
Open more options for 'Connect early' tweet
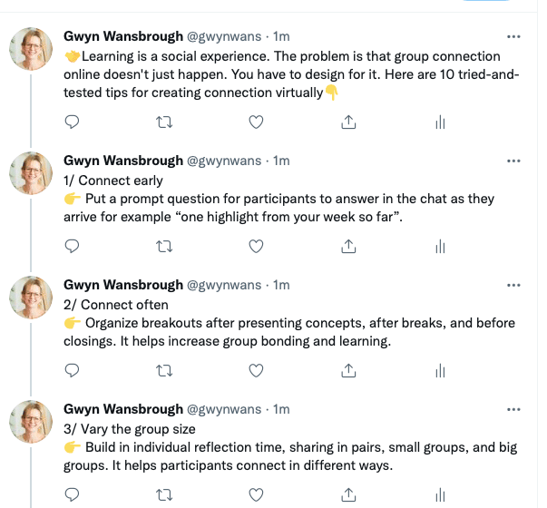tap(513, 161)
